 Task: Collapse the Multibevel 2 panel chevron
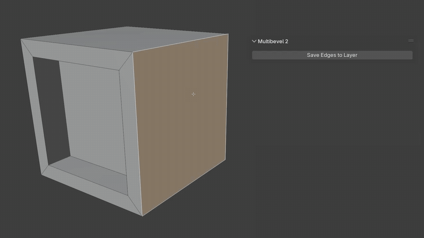point(254,41)
